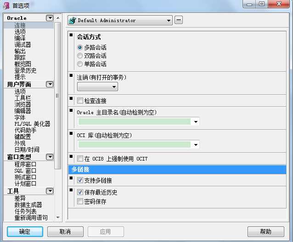293x242 pixels.
Task: Select 调试器 in the sidebar
Action: [23, 45]
